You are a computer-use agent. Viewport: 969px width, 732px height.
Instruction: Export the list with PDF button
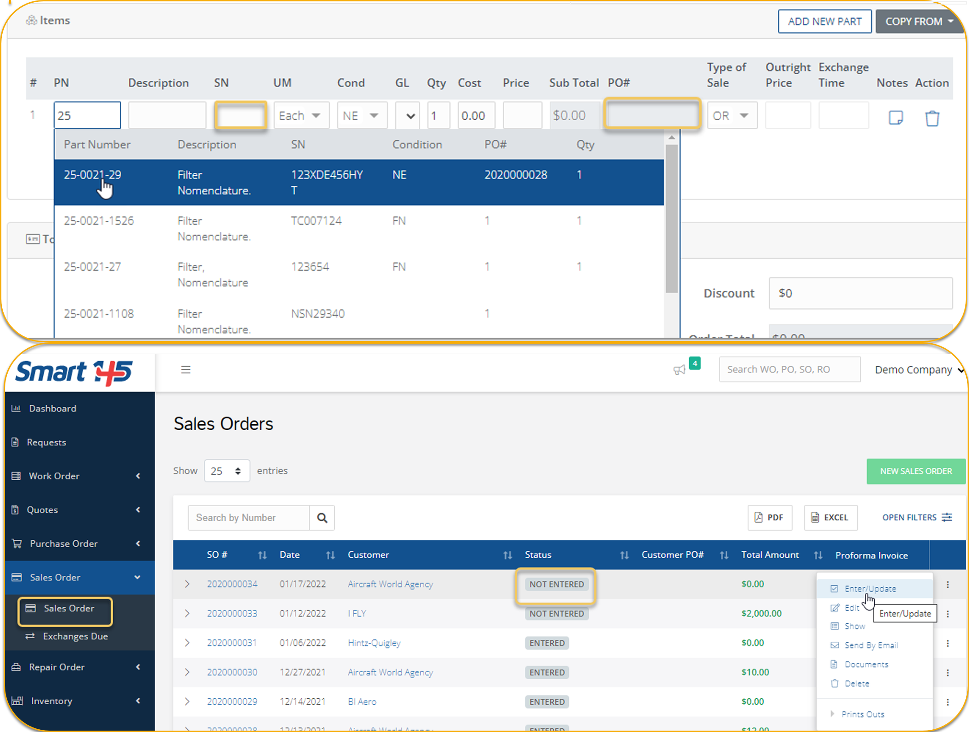770,518
